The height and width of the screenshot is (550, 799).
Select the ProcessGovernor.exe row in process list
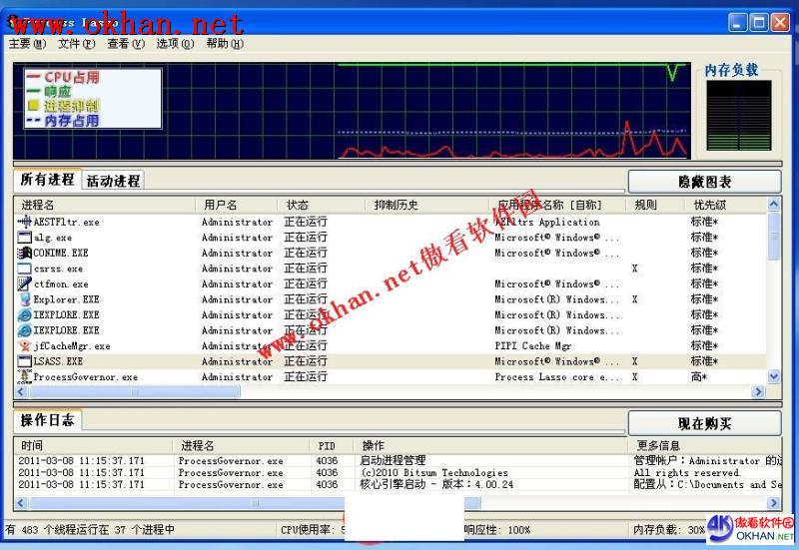(x=391, y=377)
